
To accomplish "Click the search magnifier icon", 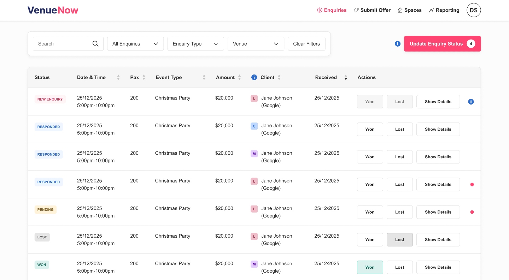I will click(95, 44).
